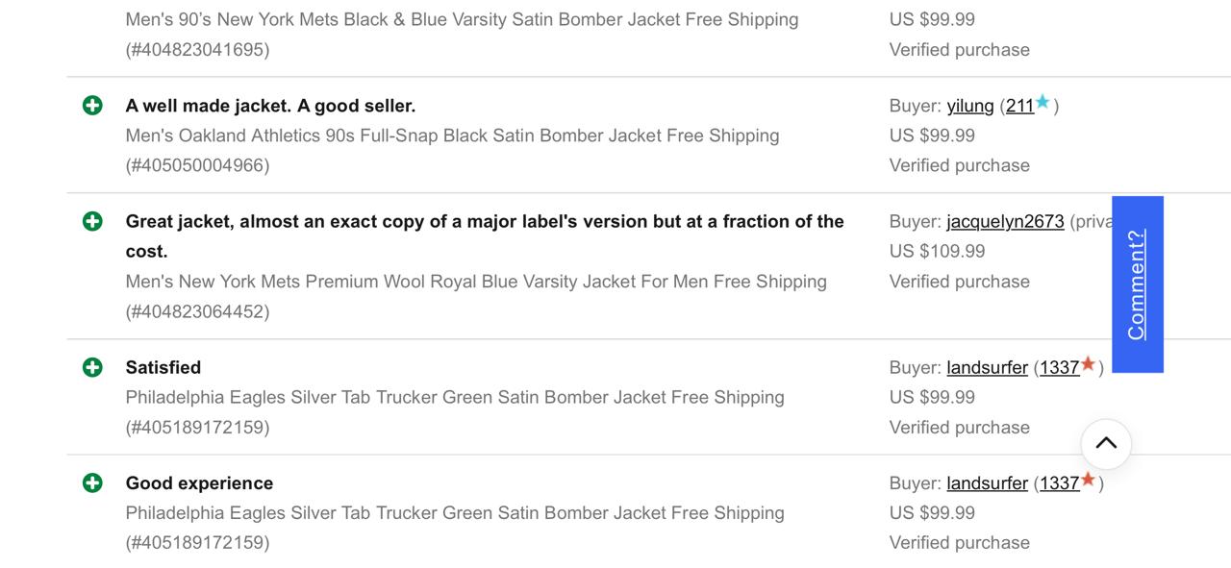
Task: Click the New York Mets Premium Wool Jacket title
Action: 475,282
